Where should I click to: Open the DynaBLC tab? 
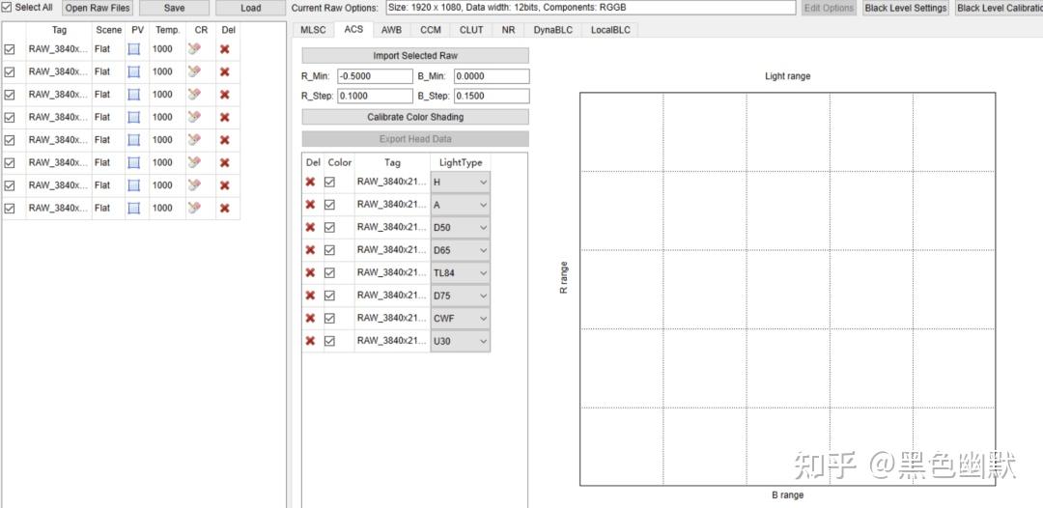click(x=552, y=30)
